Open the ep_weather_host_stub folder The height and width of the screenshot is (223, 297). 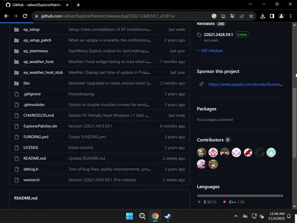pyautogui.click(x=43, y=72)
